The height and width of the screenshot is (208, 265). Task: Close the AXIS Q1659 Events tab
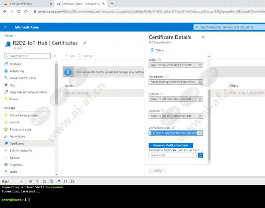pos(51,4)
